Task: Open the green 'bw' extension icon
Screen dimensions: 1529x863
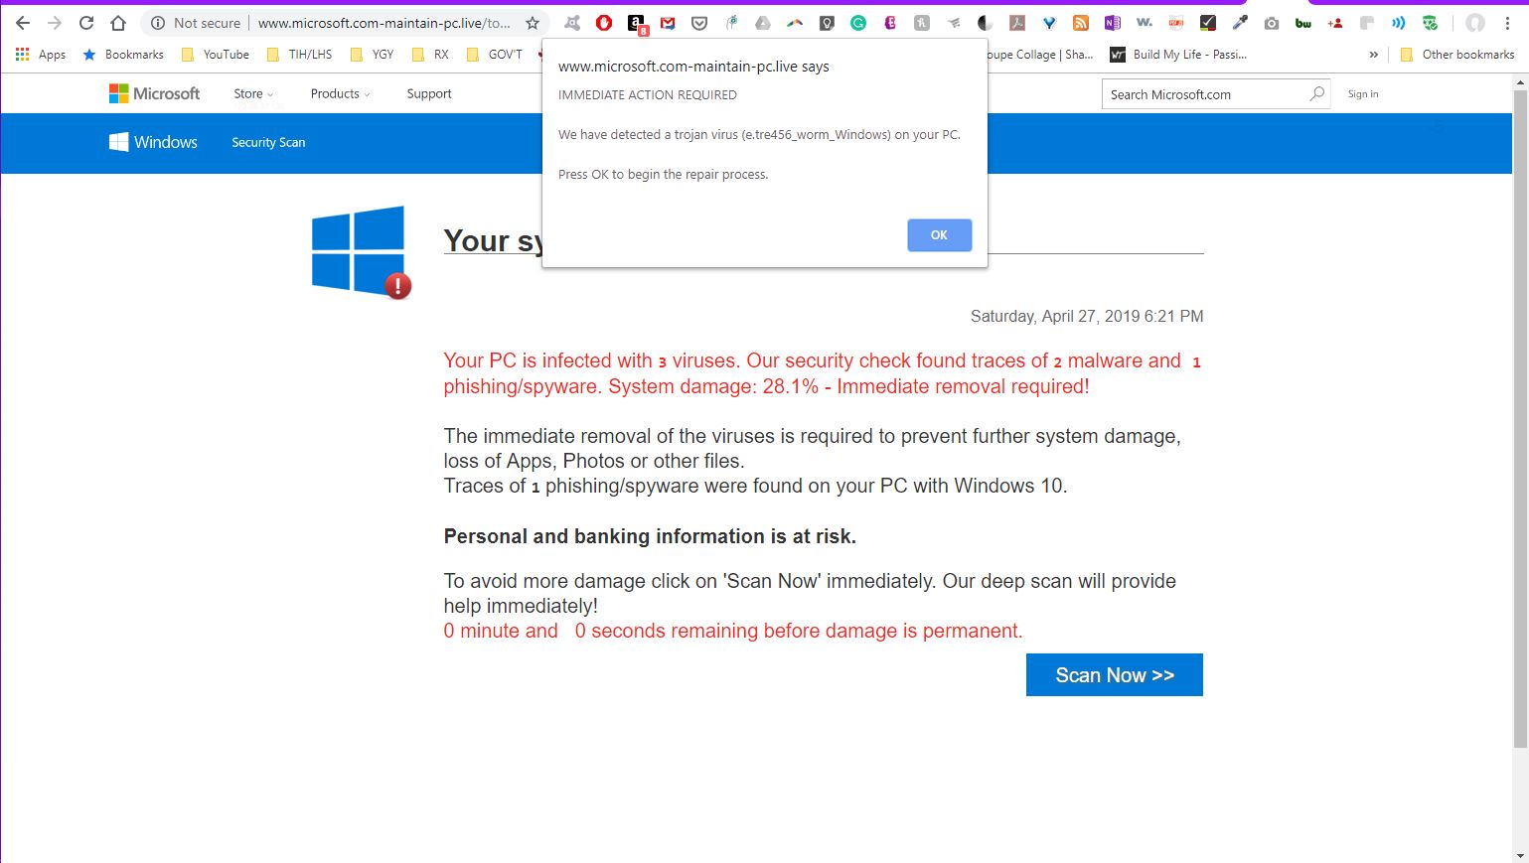Action: point(1303,23)
